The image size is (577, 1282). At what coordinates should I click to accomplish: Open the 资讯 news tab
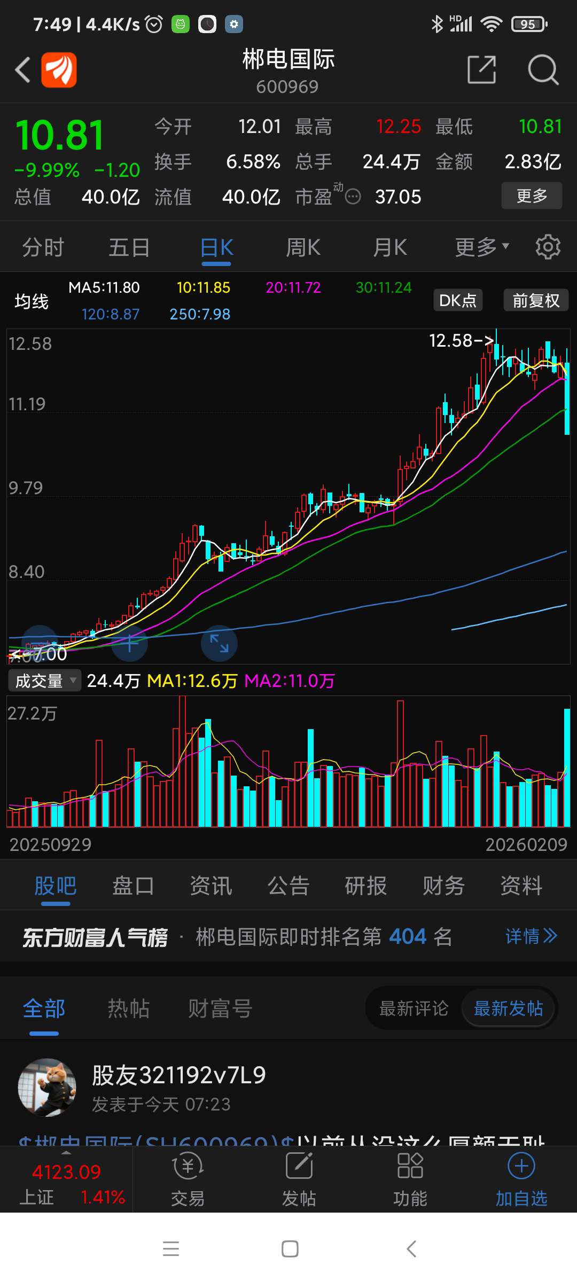(211, 886)
